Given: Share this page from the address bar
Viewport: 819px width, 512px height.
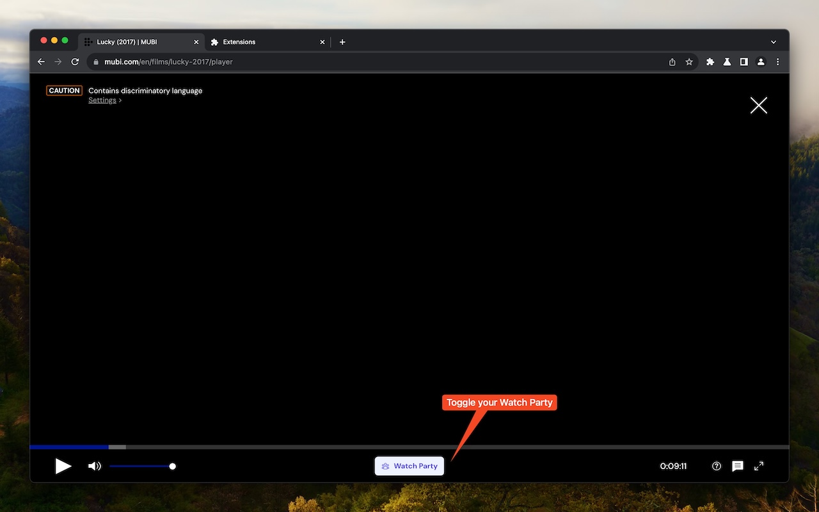Looking at the screenshot, I should click(x=672, y=62).
